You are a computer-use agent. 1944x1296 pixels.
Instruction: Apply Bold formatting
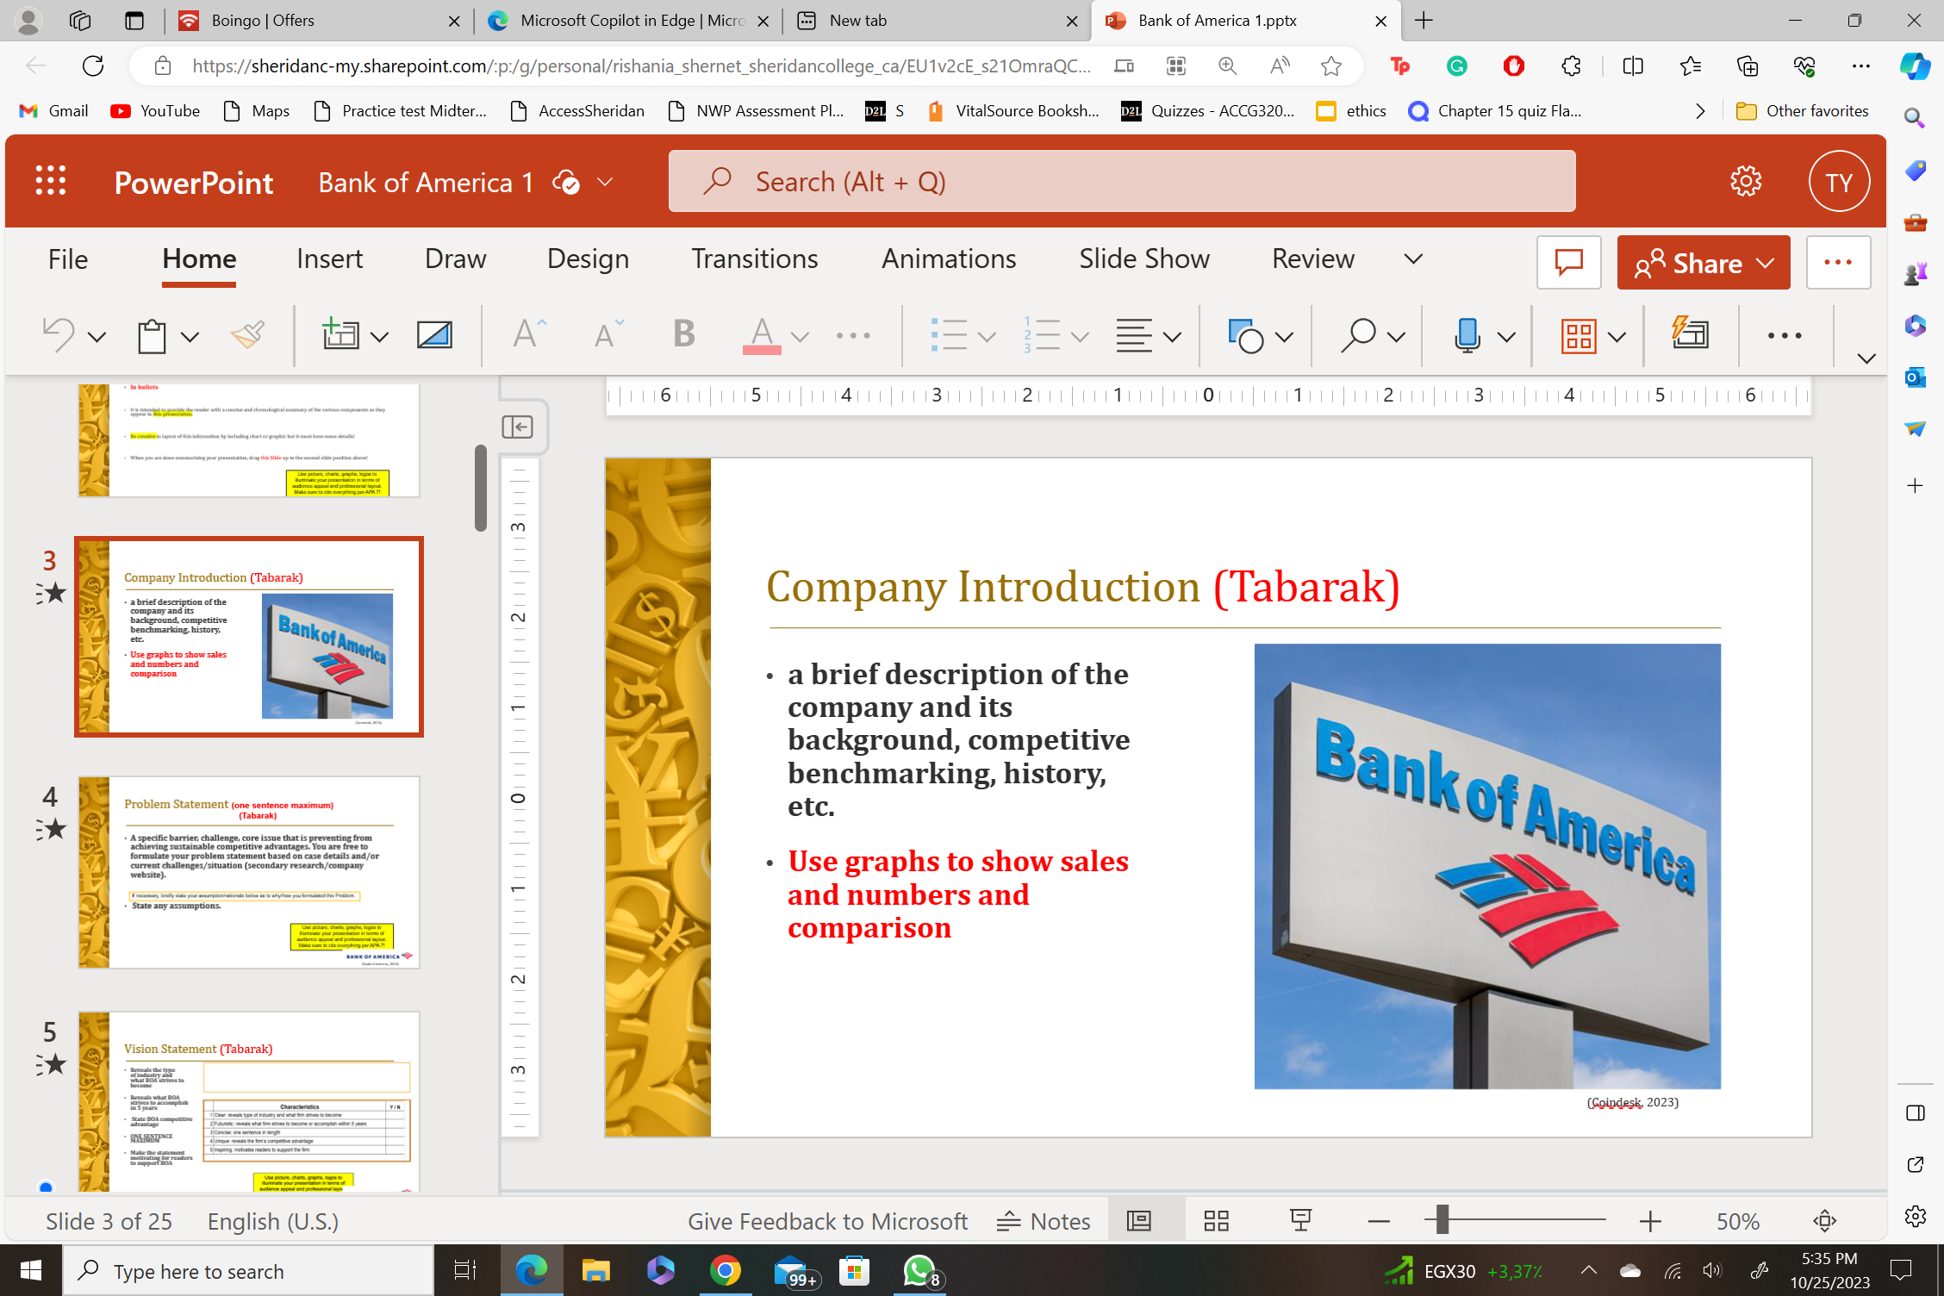(684, 333)
